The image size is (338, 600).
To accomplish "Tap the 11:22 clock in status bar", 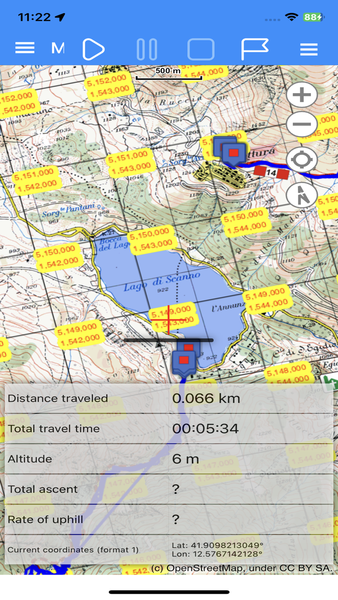I will point(34,17).
